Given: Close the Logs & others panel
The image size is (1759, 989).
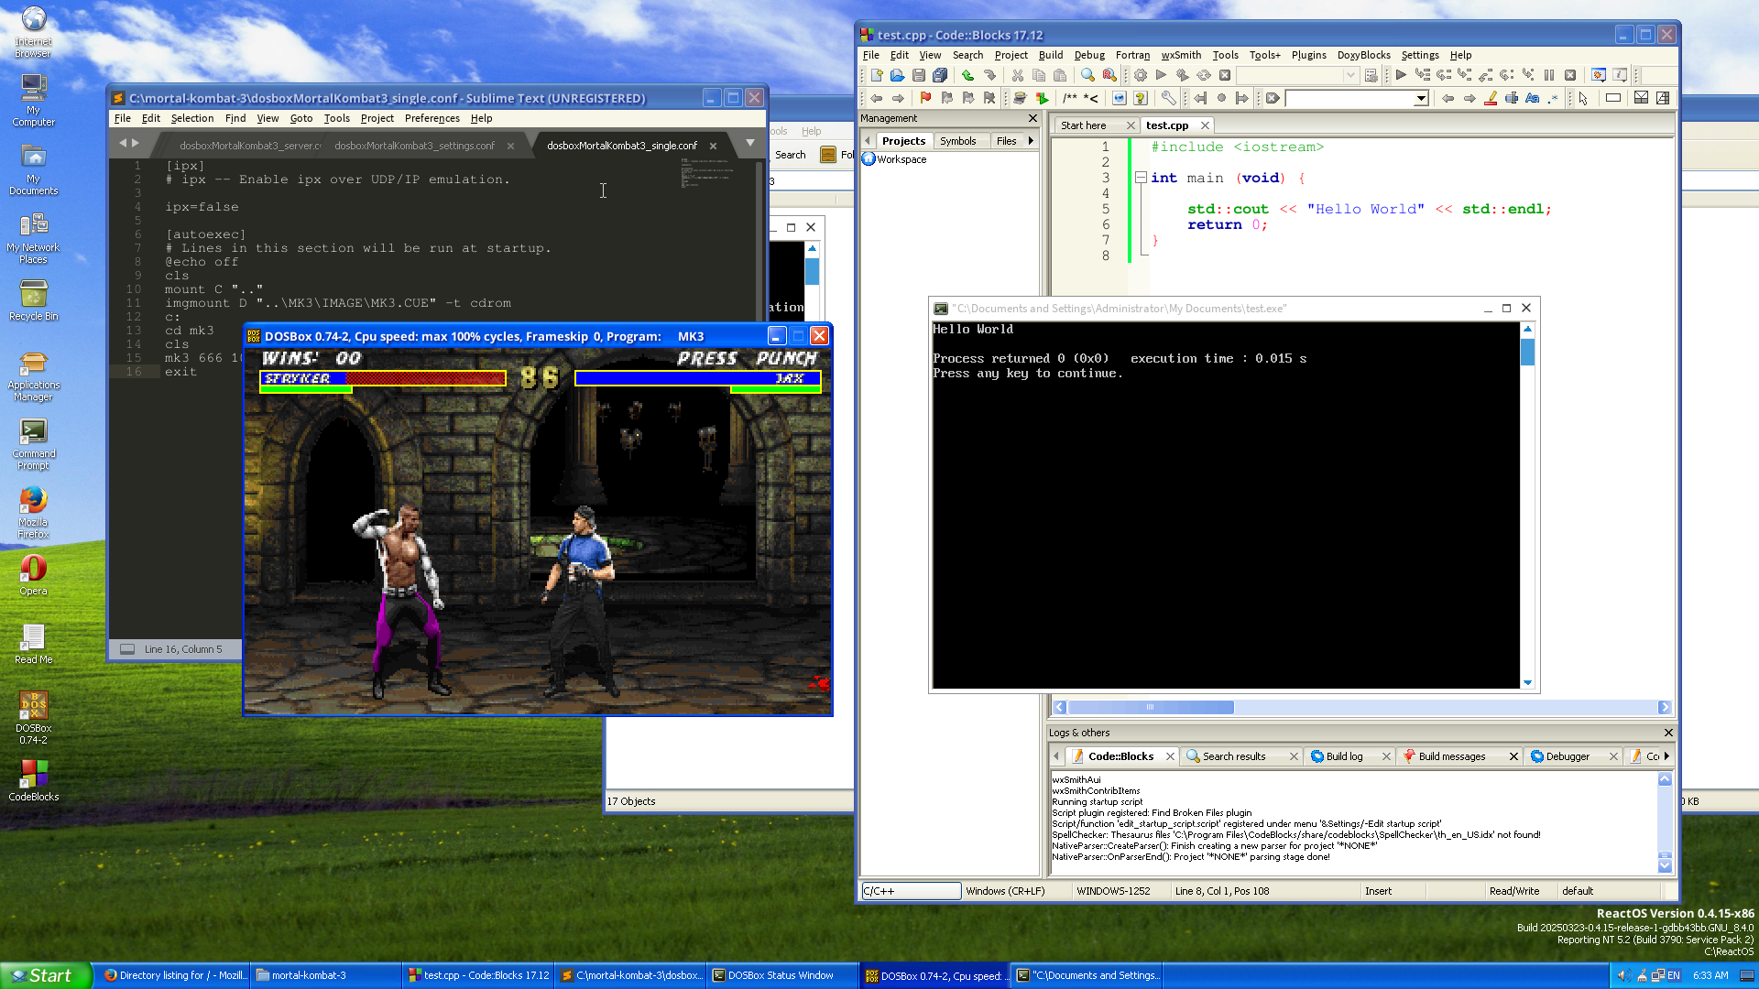Looking at the screenshot, I should pyautogui.click(x=1668, y=733).
